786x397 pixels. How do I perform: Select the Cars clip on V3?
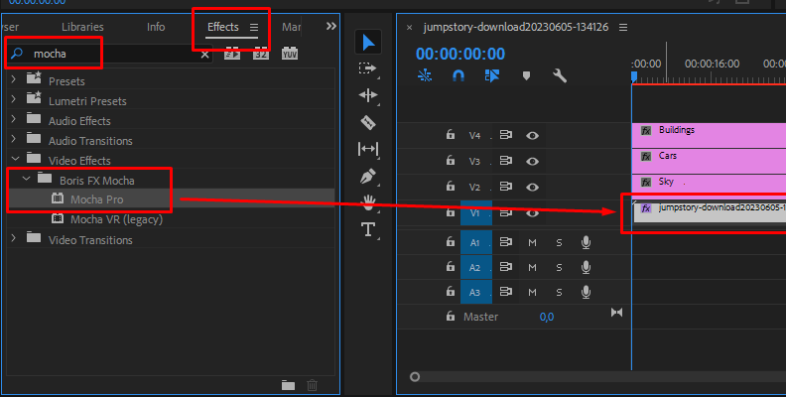(709, 161)
